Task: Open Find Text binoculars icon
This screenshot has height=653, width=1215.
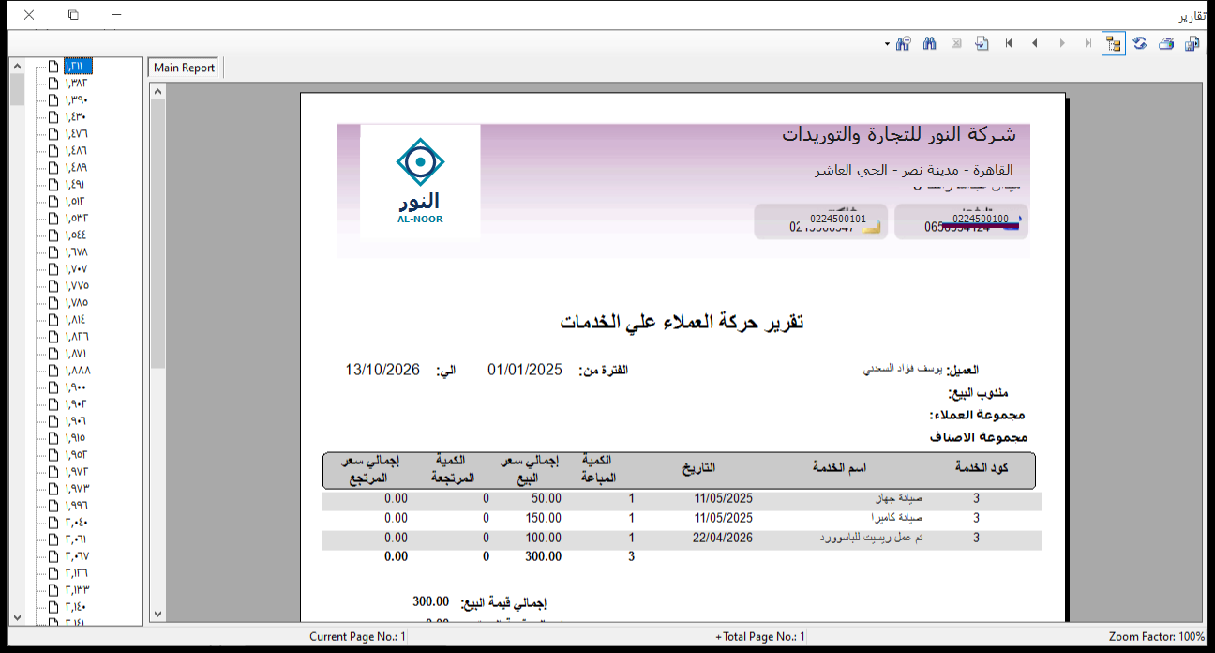Action: 930,43
